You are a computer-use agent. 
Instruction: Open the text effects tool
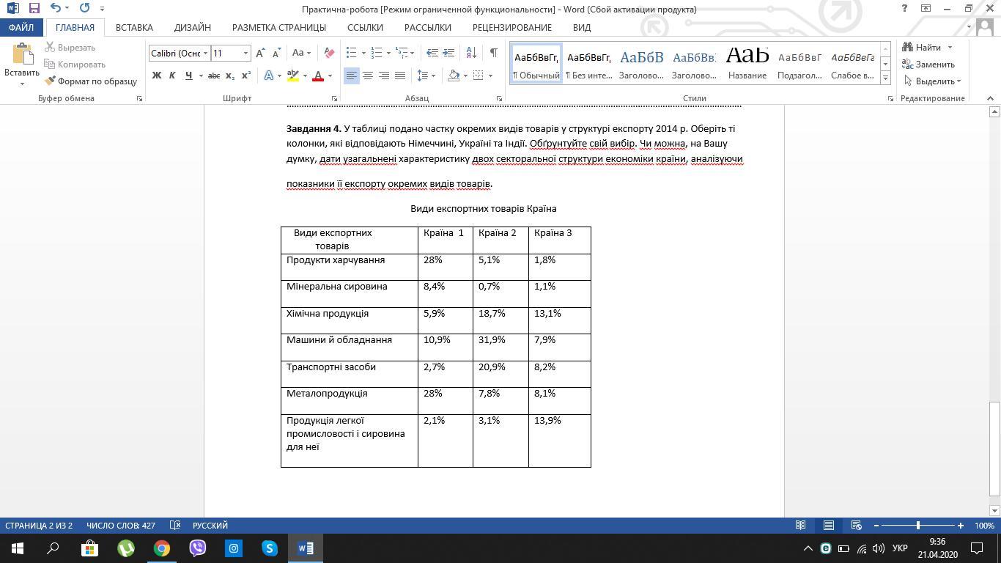[269, 76]
